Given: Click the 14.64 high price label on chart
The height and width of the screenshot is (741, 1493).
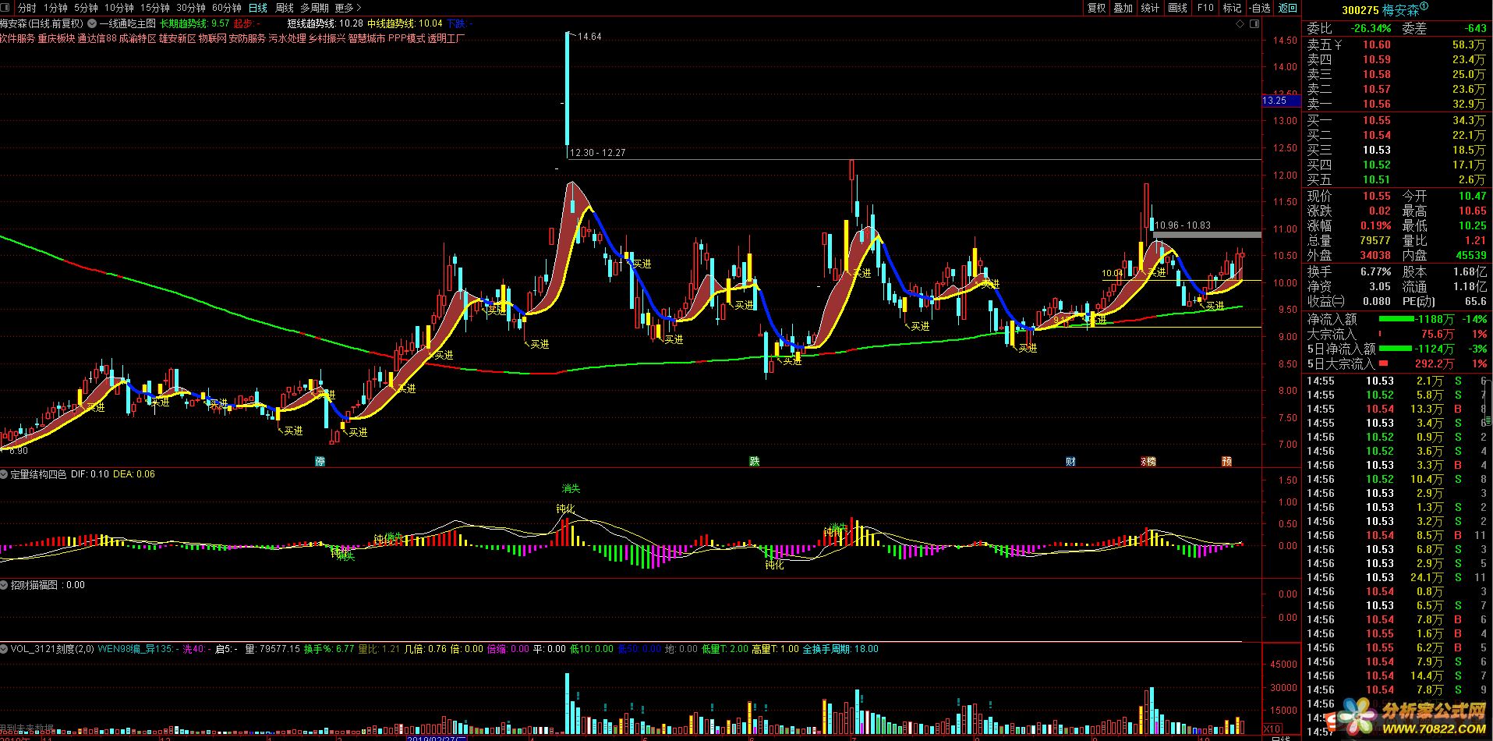Looking at the screenshot, I should click(x=590, y=37).
